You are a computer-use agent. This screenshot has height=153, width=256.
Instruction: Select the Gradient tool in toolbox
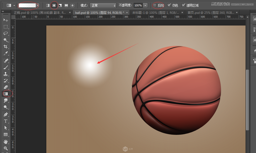(6, 94)
